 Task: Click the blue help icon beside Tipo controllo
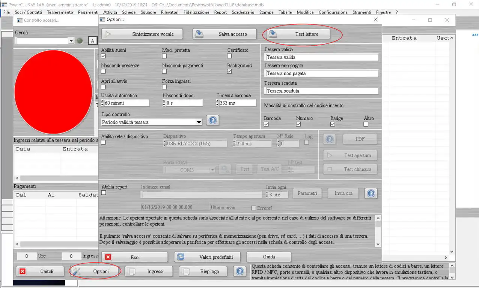(x=212, y=120)
